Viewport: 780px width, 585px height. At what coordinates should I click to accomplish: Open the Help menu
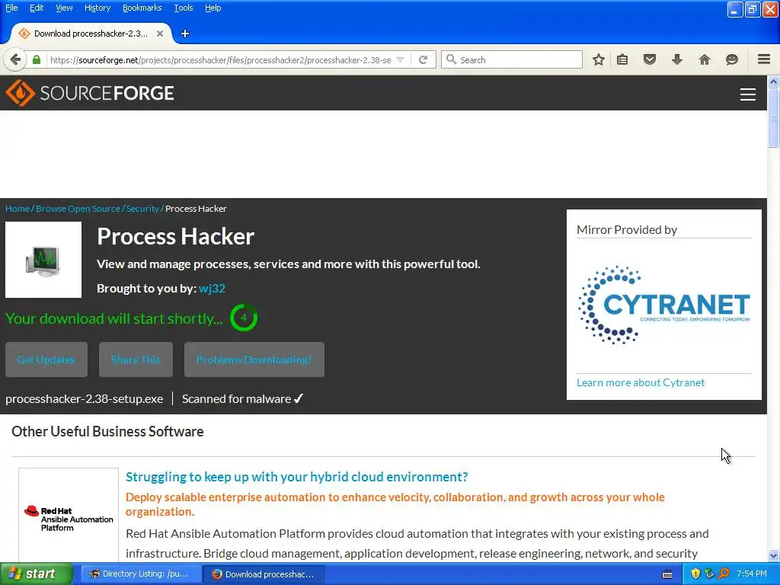click(x=213, y=8)
